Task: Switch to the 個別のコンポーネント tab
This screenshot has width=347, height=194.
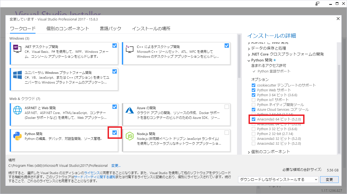Action: pos(68,29)
